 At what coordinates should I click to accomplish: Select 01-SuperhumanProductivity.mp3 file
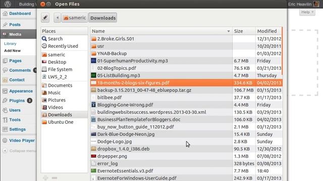[x=186, y=61]
